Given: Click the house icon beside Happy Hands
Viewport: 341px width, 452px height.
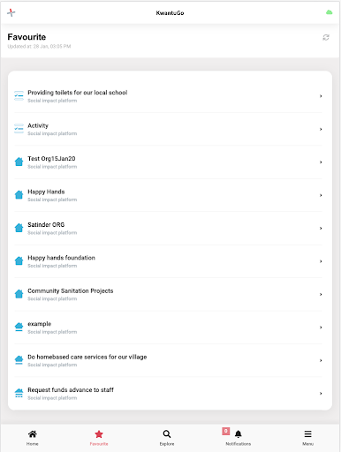Looking at the screenshot, I should coord(19,194).
